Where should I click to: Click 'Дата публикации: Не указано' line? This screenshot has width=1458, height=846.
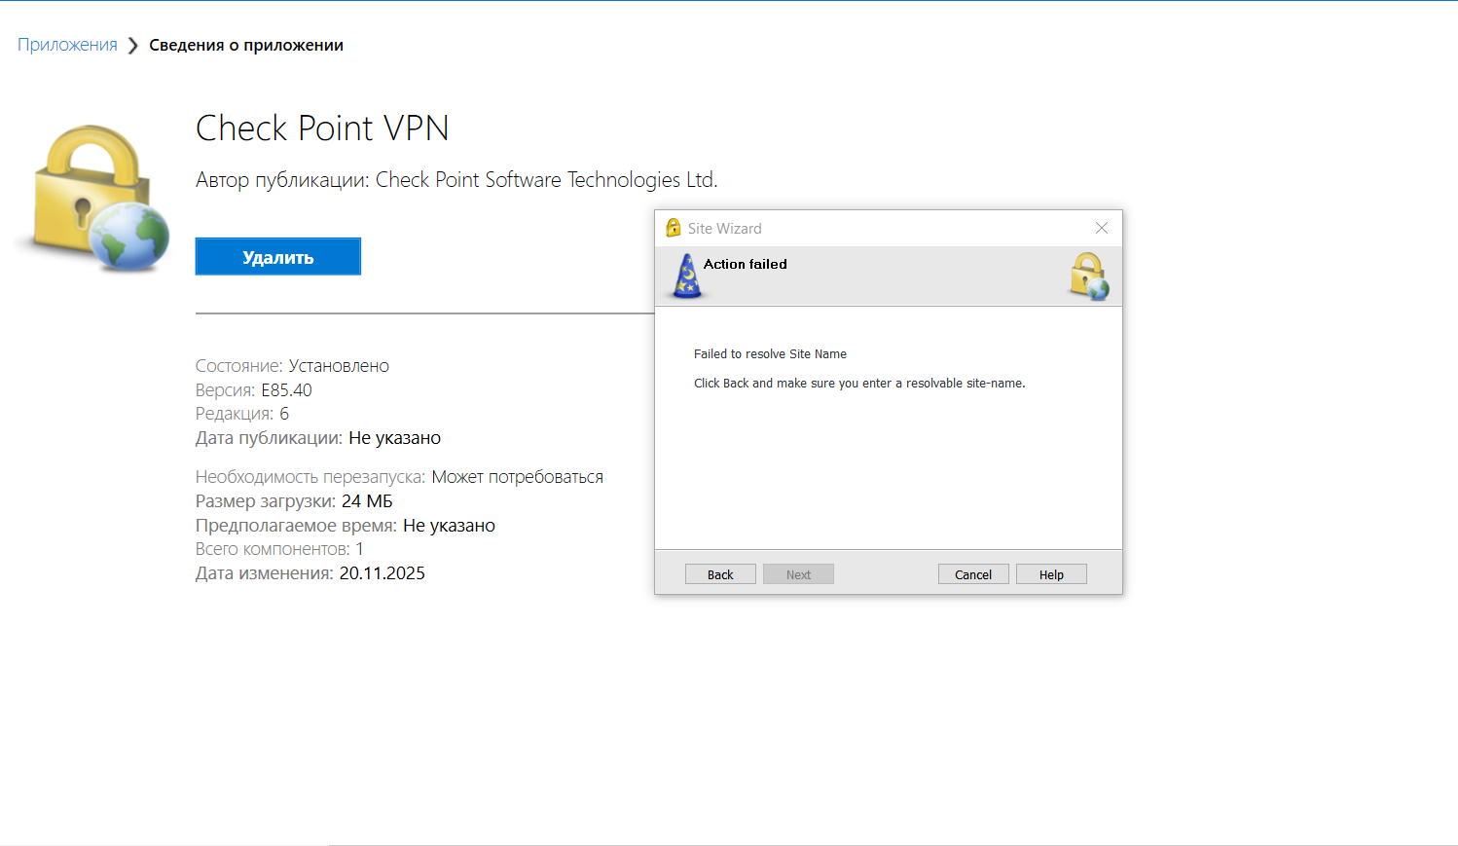tap(318, 438)
